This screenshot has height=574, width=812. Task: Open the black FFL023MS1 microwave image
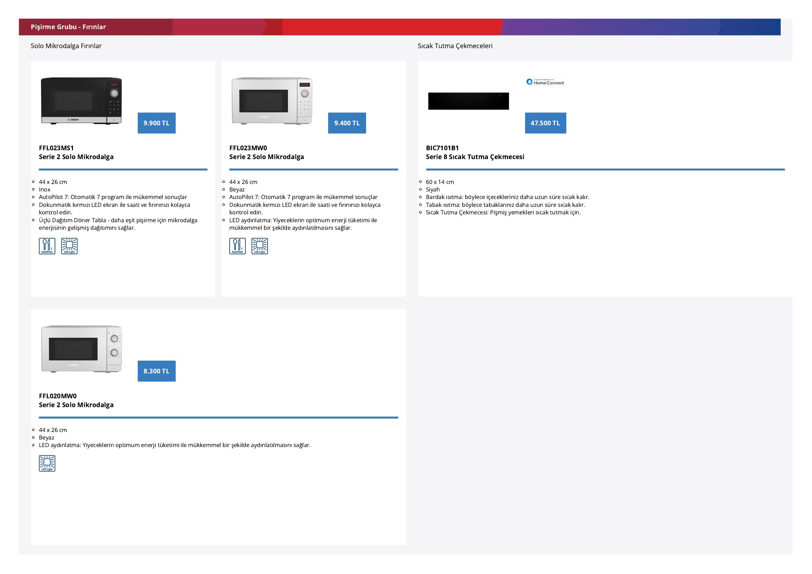click(x=81, y=101)
